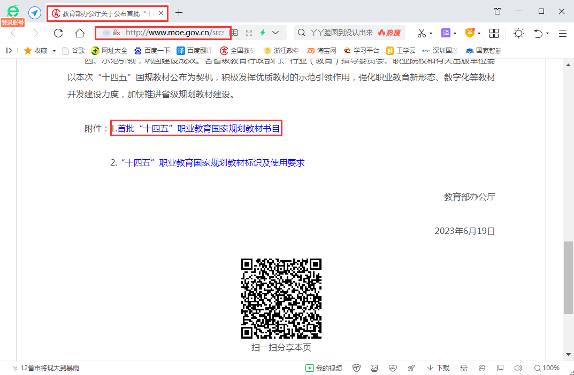This screenshot has height=375, width=574.
Task: Click the IE compatibility icon in status bar
Action: coord(482,368)
